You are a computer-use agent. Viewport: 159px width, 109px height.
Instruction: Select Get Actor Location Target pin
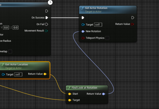[x=3, y=75]
